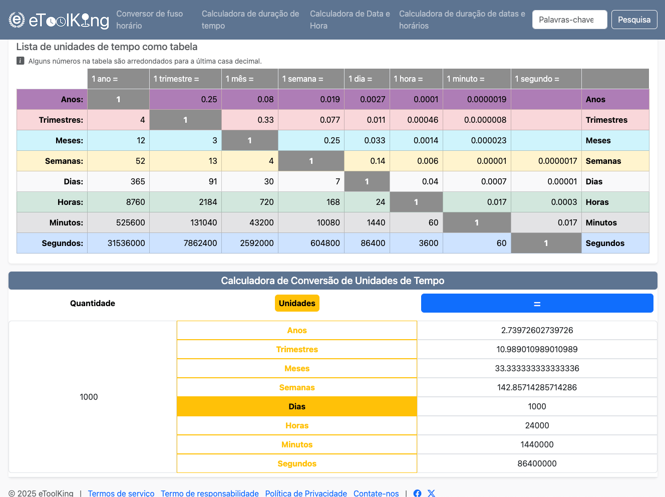Click the quantity field showing 1000
The height and width of the screenshot is (497, 665).
(89, 397)
